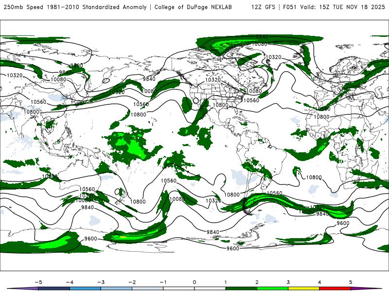Click the "10320" contour label over Canada
Image resolution: width=389 pixels, height=291 pixels.
click(213, 80)
